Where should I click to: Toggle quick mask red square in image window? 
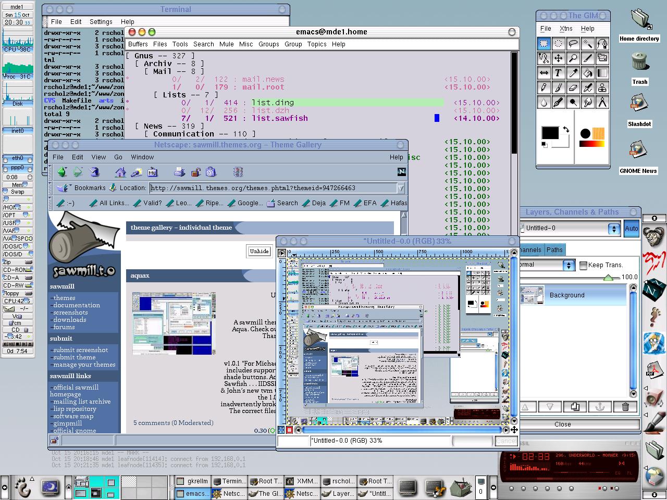290,430
